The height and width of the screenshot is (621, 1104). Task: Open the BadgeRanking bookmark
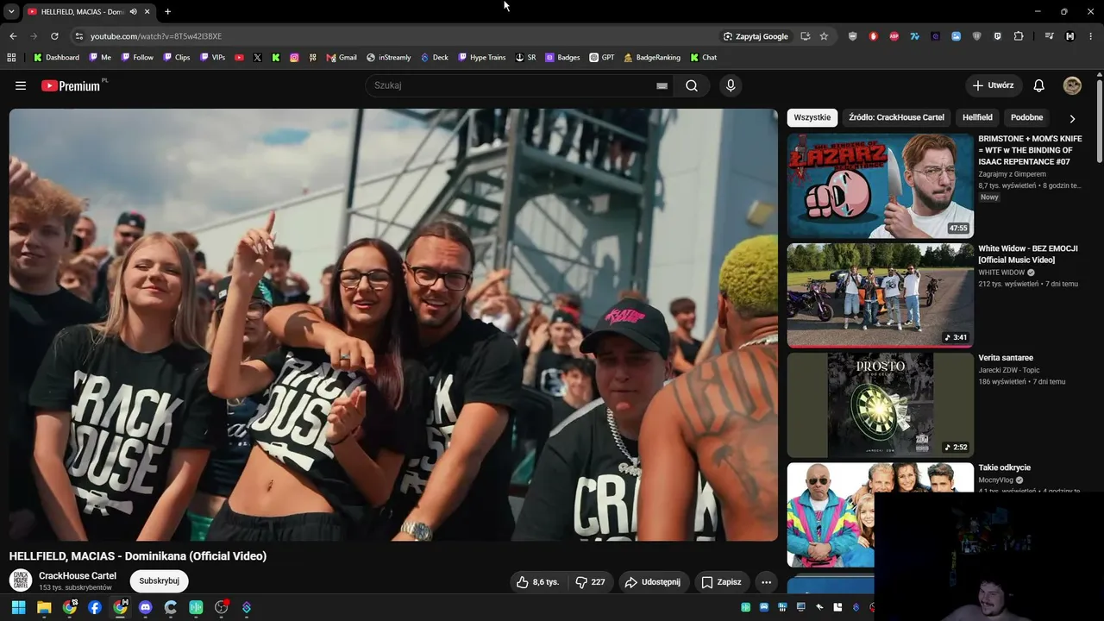[x=651, y=58]
